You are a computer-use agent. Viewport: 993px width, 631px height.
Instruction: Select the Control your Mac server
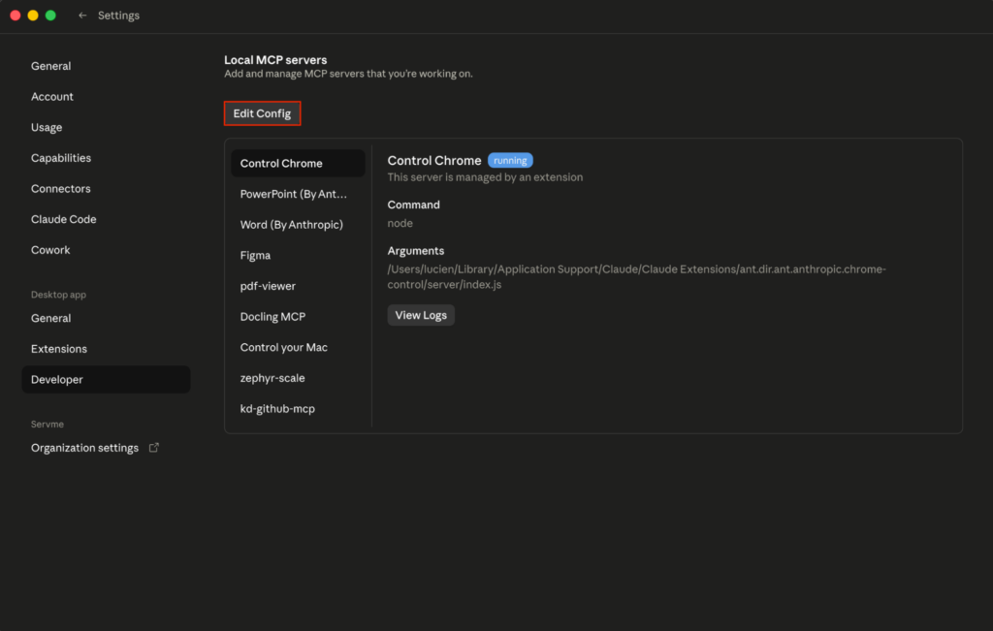pos(298,347)
